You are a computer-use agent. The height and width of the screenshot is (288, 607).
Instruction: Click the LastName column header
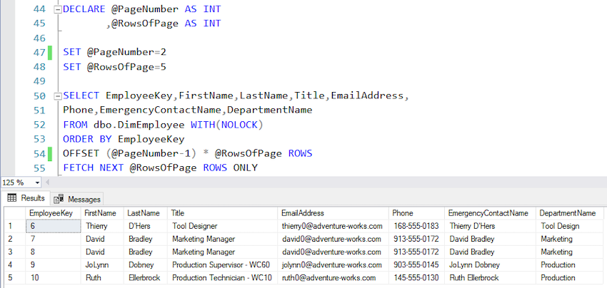(146, 213)
